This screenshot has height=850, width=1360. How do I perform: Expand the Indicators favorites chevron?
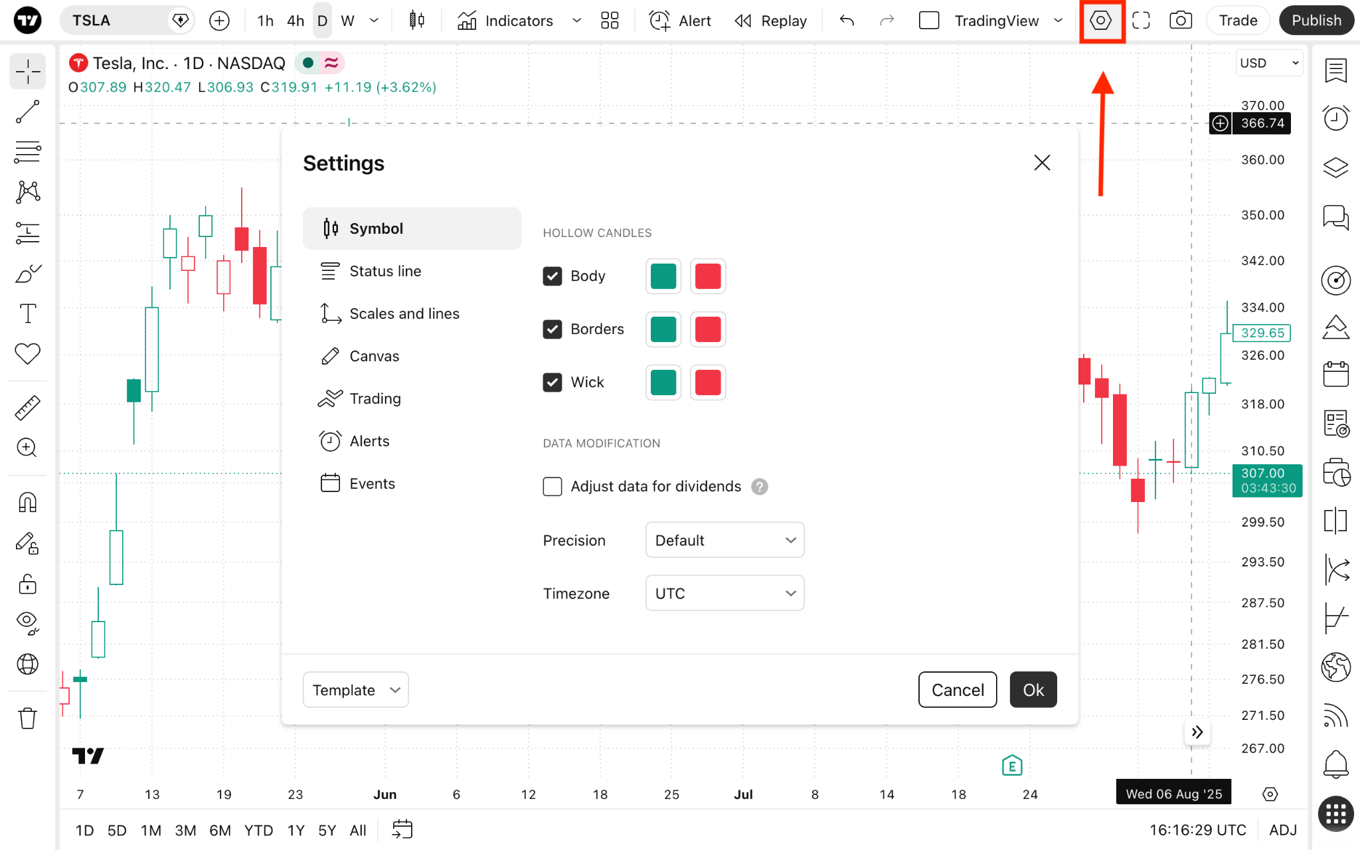point(576,21)
